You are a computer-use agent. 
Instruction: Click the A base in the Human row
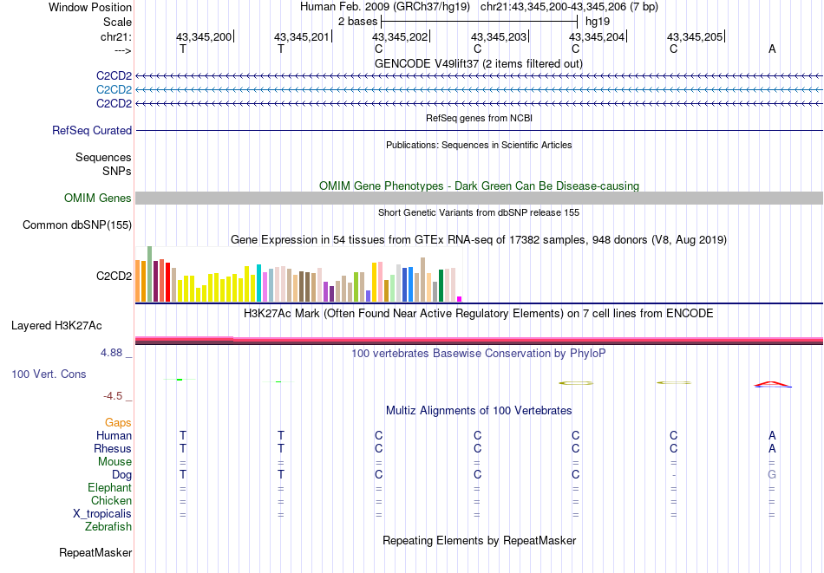[772, 435]
